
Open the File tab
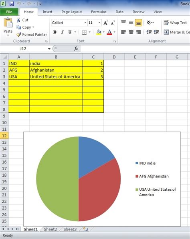click(x=9, y=12)
